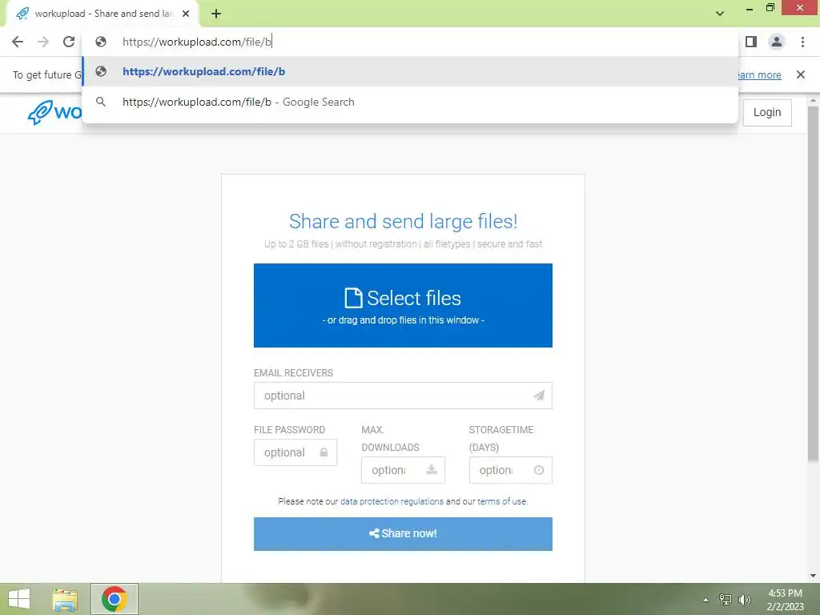Click the scrollbar down arrow

(813, 576)
